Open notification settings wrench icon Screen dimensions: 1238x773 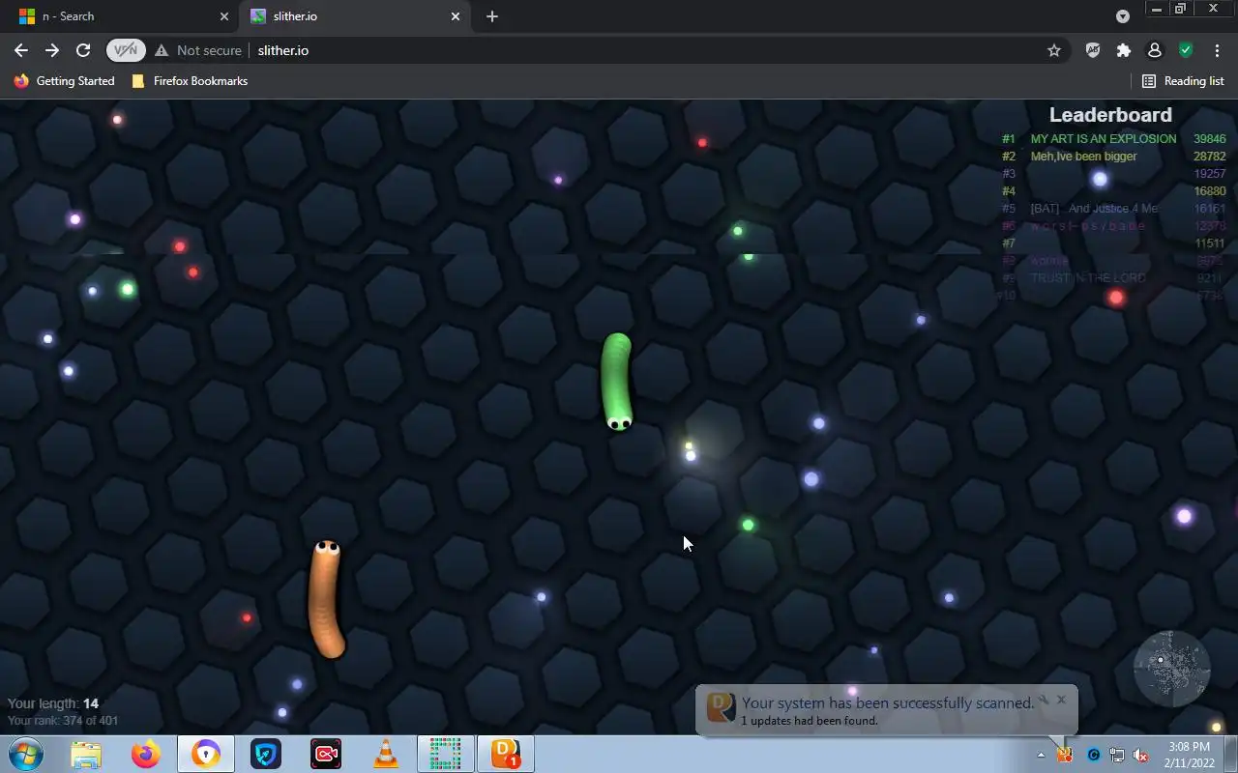(x=1044, y=700)
